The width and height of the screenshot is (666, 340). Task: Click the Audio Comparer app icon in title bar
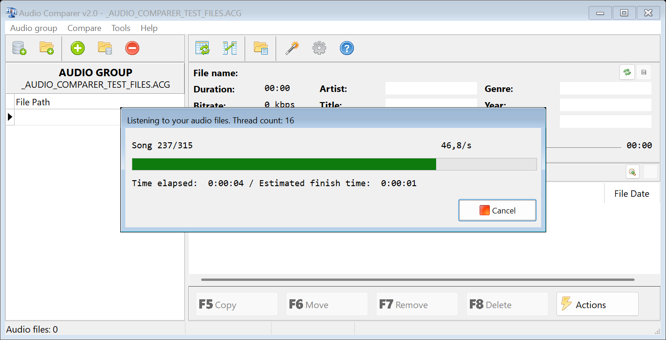(11, 13)
